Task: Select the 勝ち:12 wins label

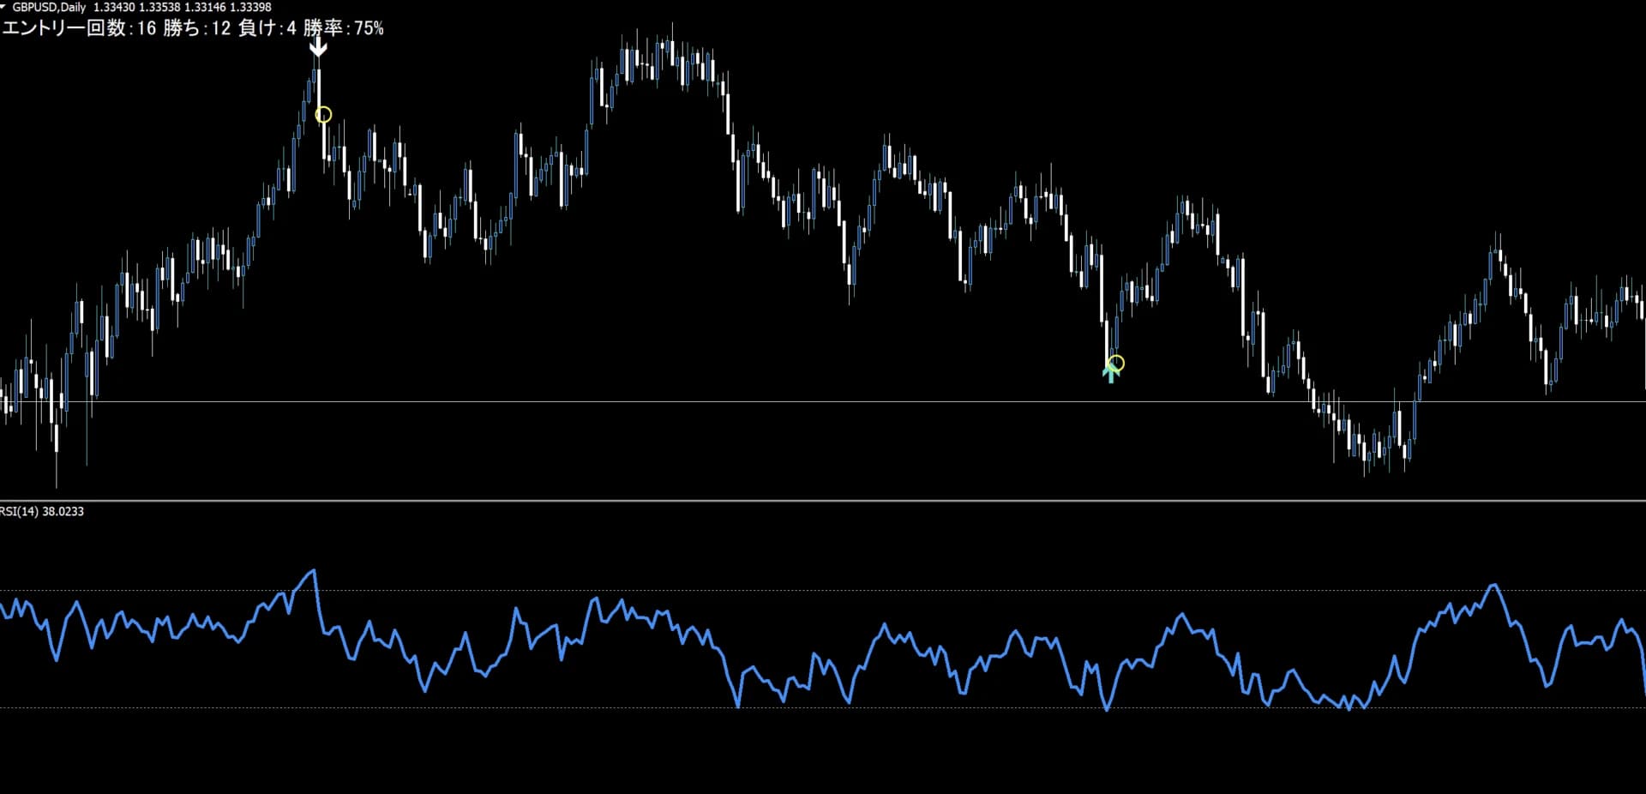Action: tap(196, 28)
